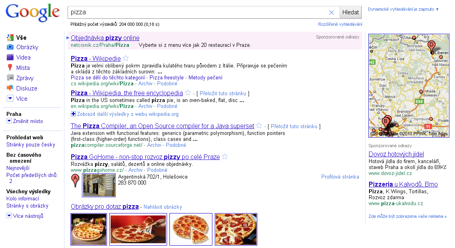Open the pizza slice being lifted thumbnail
The height and width of the screenshot is (248, 455).
pyautogui.click(x=138, y=229)
